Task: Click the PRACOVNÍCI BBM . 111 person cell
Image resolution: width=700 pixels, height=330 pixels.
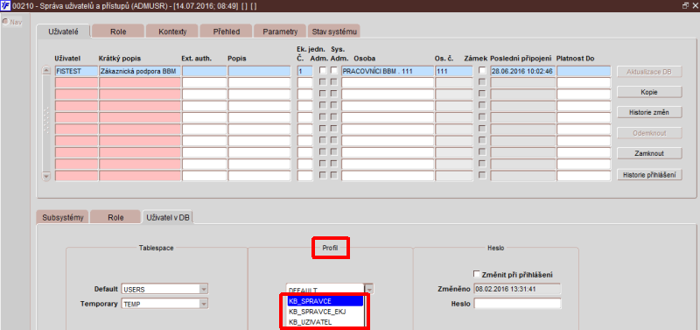Action: pos(388,71)
